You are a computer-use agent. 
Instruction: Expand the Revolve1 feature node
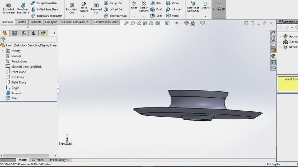tap(2, 93)
